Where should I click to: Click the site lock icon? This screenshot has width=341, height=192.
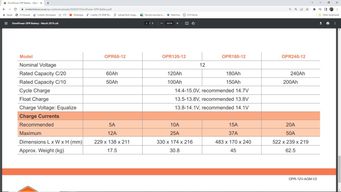(x=22, y=9)
